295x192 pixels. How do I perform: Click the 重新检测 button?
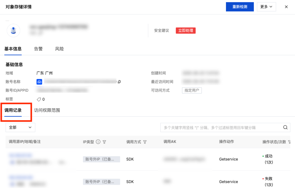coord(240,7)
